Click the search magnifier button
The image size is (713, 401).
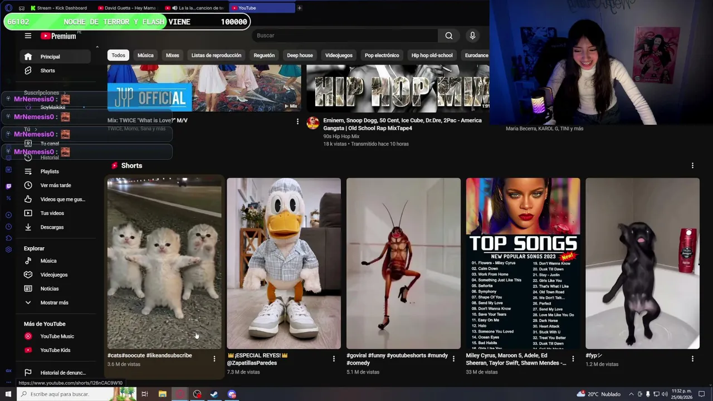[x=449, y=36]
